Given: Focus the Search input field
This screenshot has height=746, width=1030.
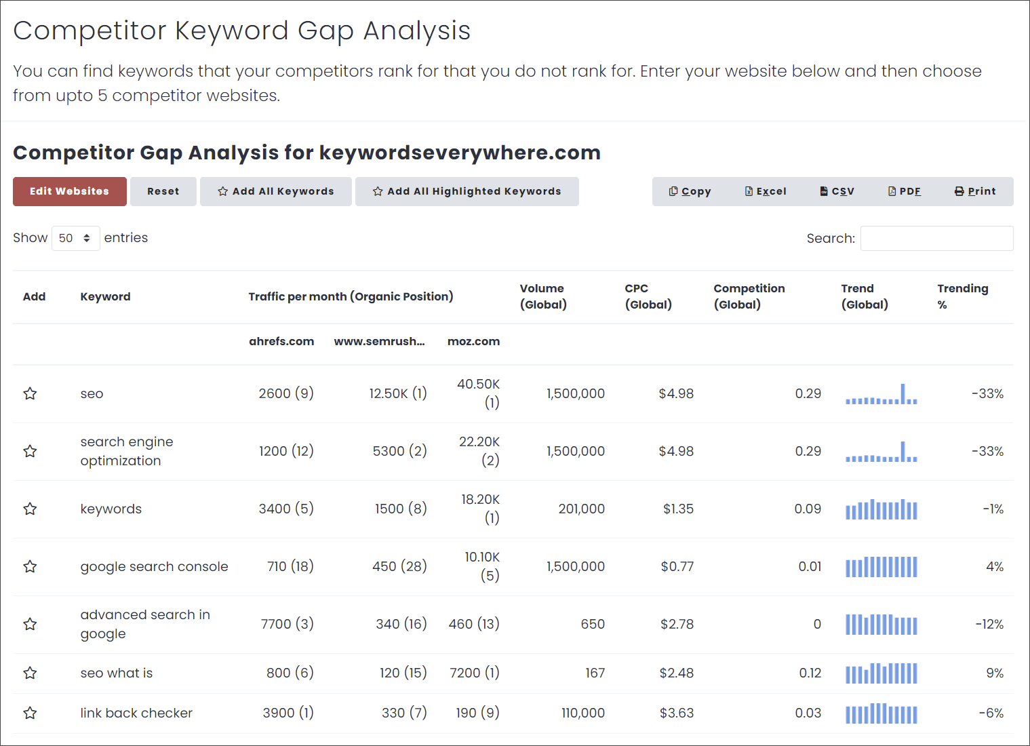Looking at the screenshot, I should click(x=937, y=238).
